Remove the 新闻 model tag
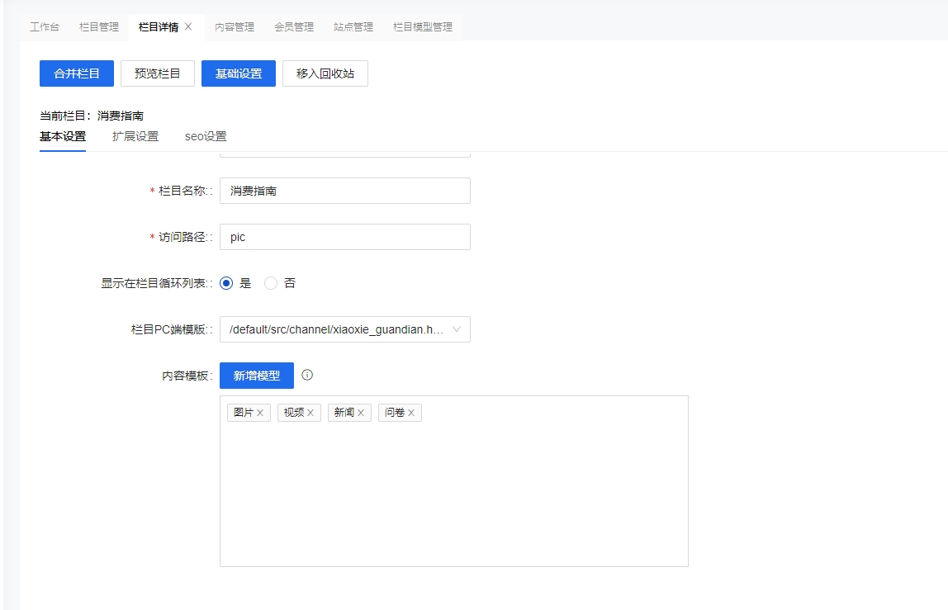The image size is (948, 610). coord(361,413)
